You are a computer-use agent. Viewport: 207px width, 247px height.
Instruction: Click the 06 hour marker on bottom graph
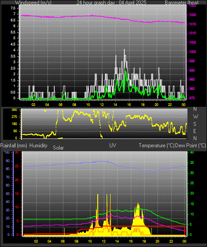63,241
